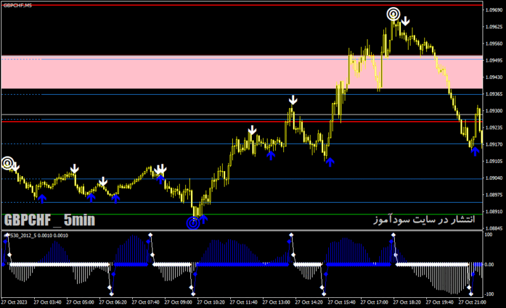Select the blue up arrow beside the blue bullseye
Viewport: 506px width, 308px height.
tap(203, 220)
